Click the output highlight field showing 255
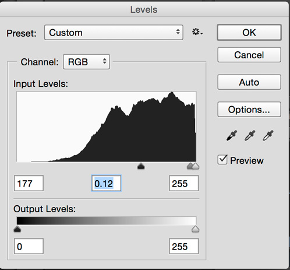The width and height of the screenshot is (290, 270). point(184,246)
